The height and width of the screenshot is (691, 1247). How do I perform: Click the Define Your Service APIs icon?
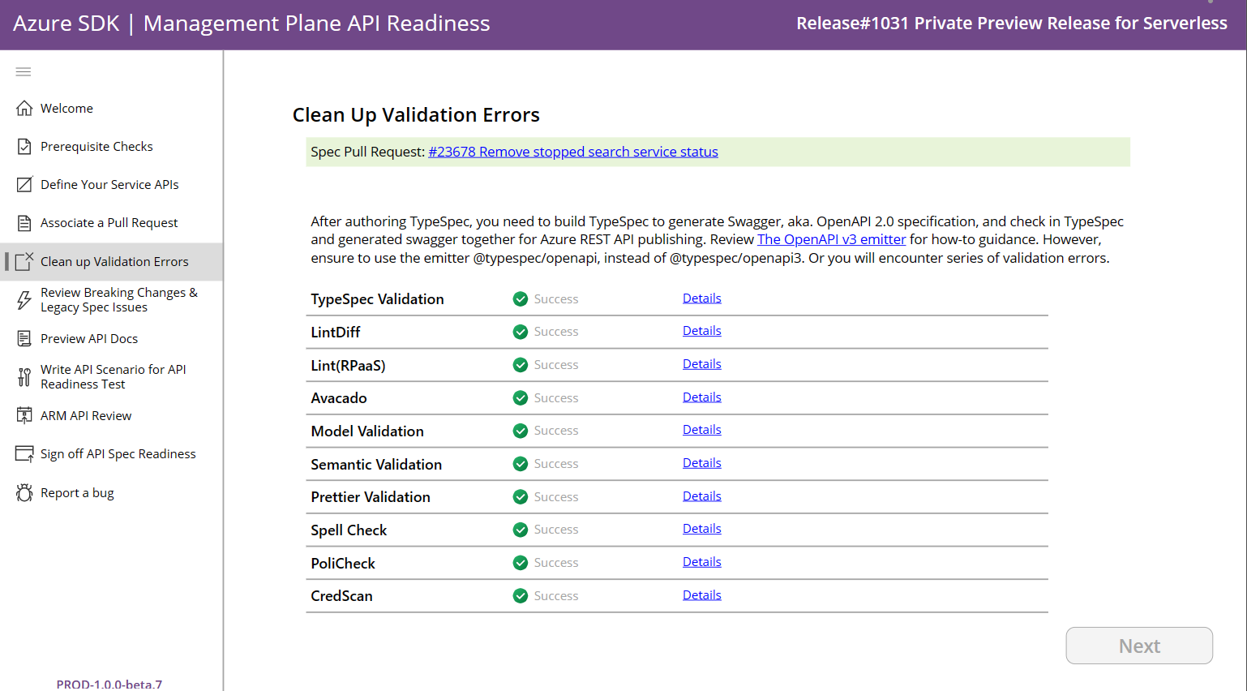(23, 184)
